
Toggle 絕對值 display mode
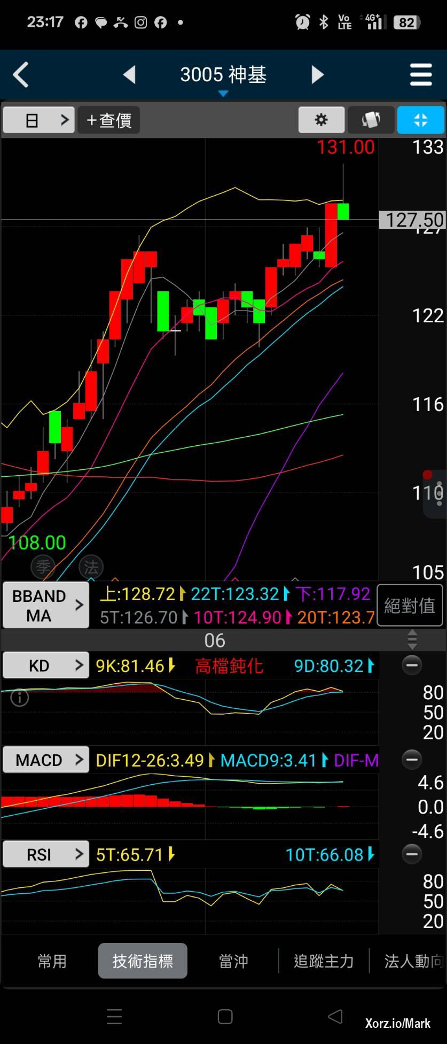coord(410,605)
